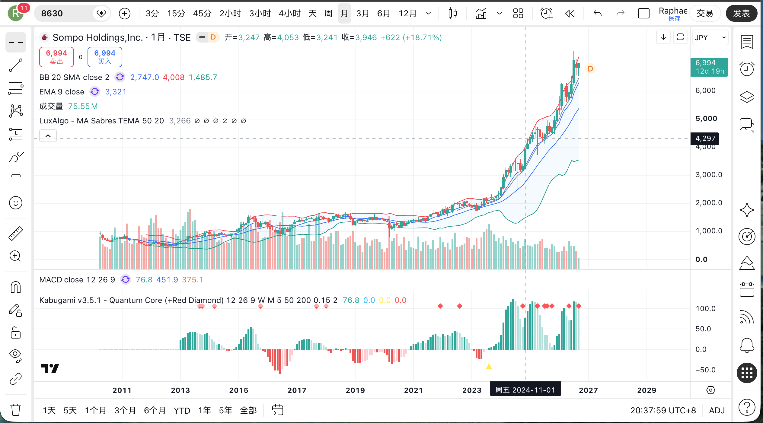Select the brush drawing tool

tap(16, 157)
